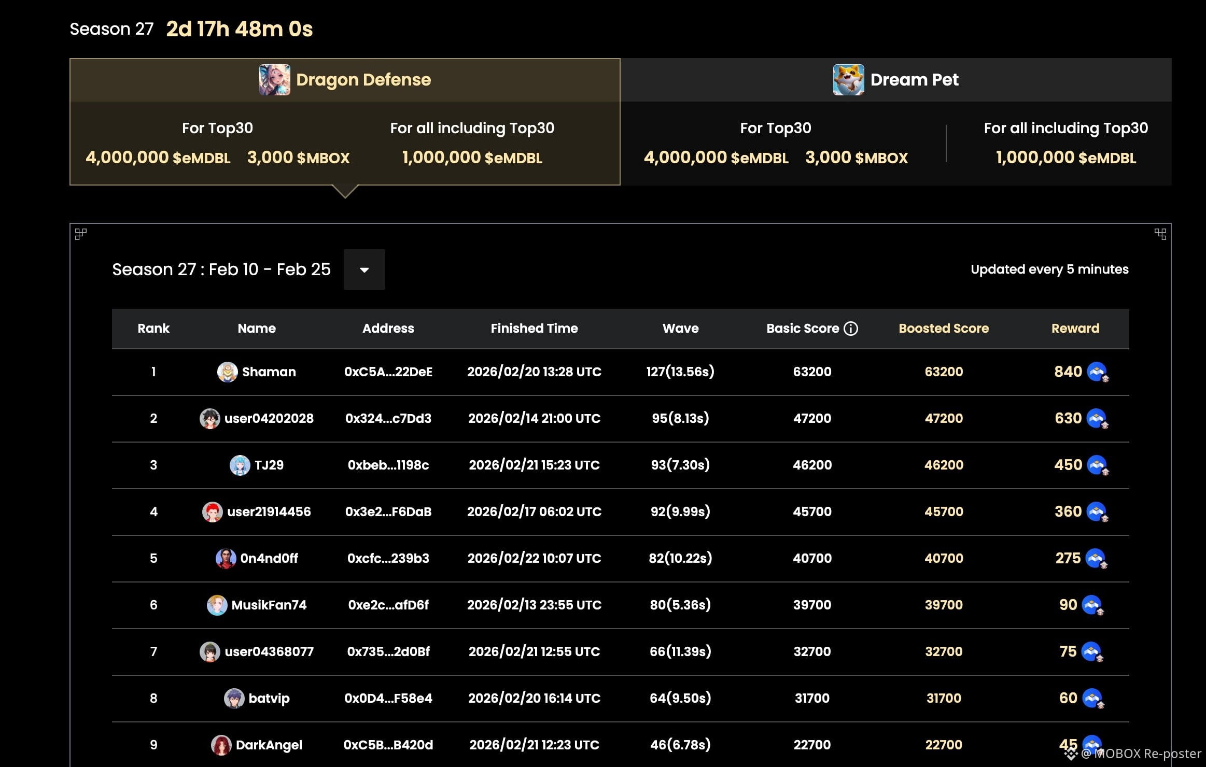The image size is (1206, 767).
Task: Click the TJ29 player name
Action: pyautogui.click(x=269, y=465)
